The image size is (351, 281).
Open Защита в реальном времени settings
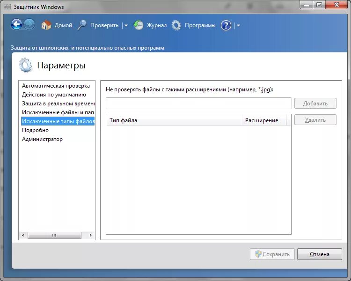point(58,104)
